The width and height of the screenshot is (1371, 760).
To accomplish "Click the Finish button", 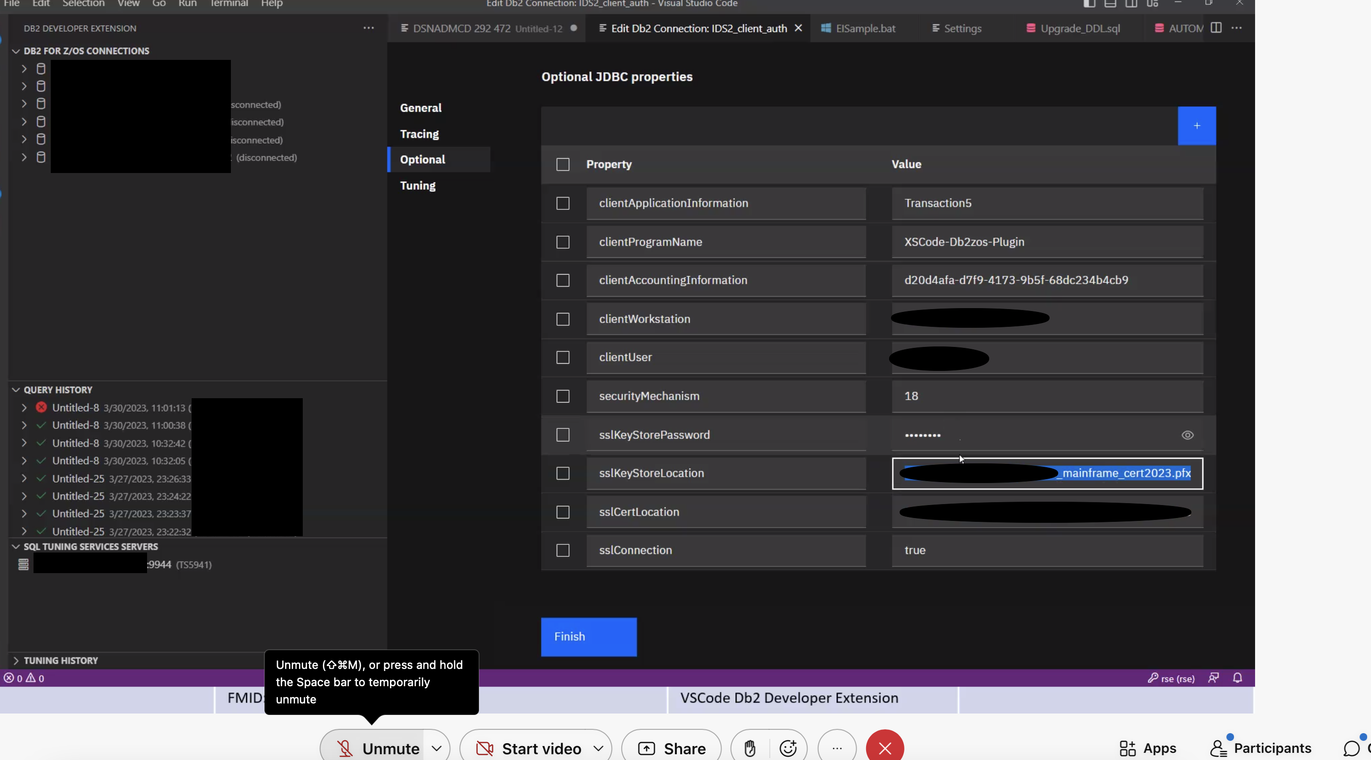I will 588,636.
